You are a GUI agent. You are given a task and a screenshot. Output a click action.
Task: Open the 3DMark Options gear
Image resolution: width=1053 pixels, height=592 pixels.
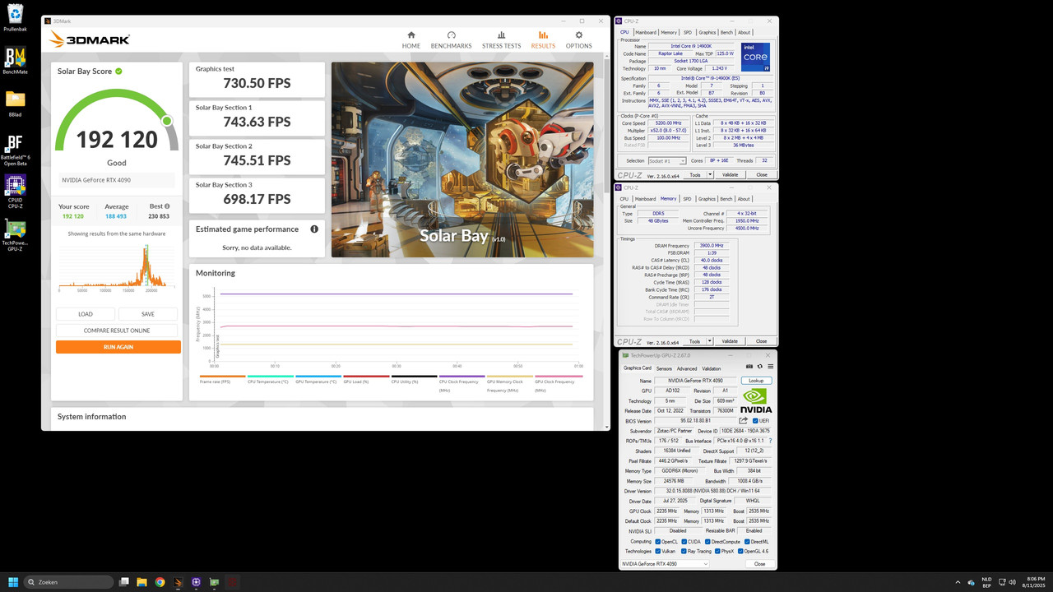click(578, 35)
